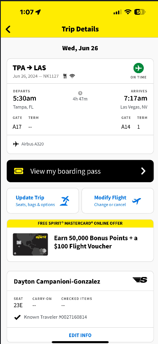This screenshot has height=344, width=158.
Task: Open Update Trip seats, bags & options
Action: point(43,201)
